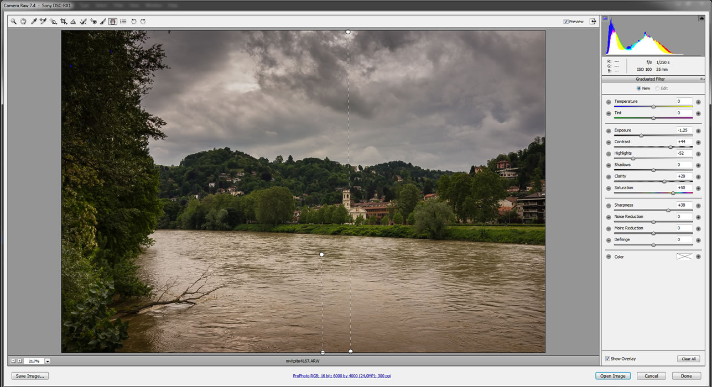The width and height of the screenshot is (712, 387).
Task: Select the Straighten tool
Action: click(73, 22)
